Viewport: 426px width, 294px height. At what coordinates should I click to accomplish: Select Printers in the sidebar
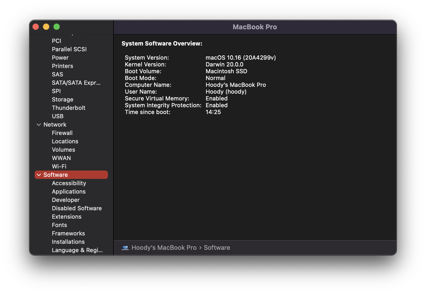62,66
